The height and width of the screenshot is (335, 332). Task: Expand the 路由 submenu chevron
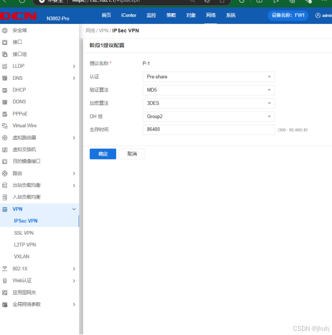coord(74,174)
